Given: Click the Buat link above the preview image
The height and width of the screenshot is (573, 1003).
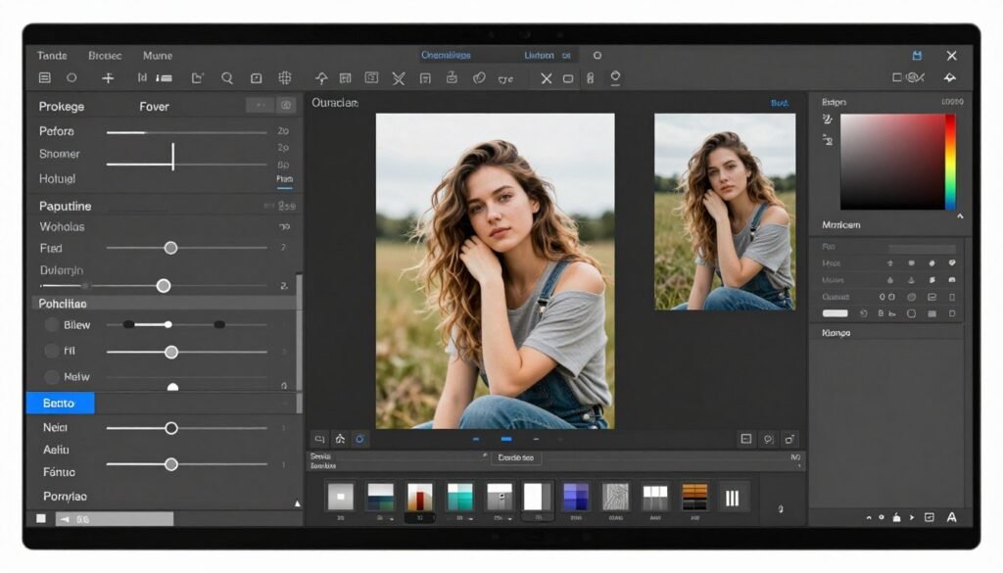Looking at the screenshot, I should pos(781,102).
